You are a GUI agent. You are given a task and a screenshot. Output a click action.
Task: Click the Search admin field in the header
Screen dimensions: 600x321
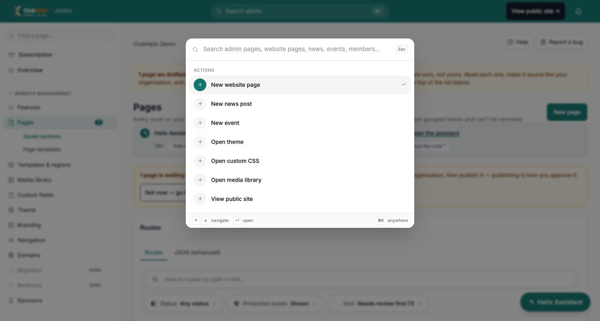click(300, 11)
